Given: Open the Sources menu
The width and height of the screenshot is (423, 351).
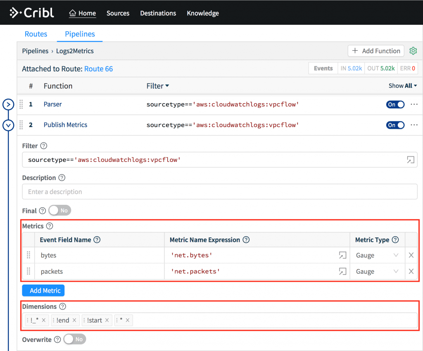Looking at the screenshot, I should (118, 13).
